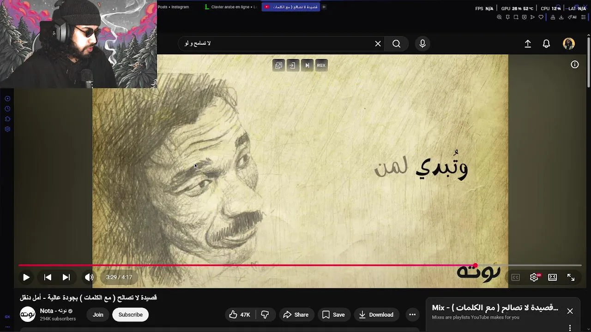The height and width of the screenshot is (332, 591).
Task: Toggle closed captions CC button
Action: 515,277
